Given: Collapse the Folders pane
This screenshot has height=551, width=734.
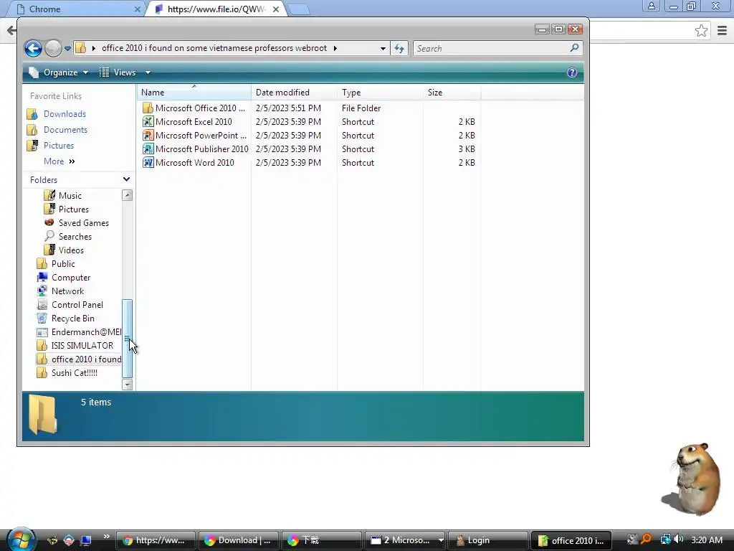Looking at the screenshot, I should [x=126, y=179].
